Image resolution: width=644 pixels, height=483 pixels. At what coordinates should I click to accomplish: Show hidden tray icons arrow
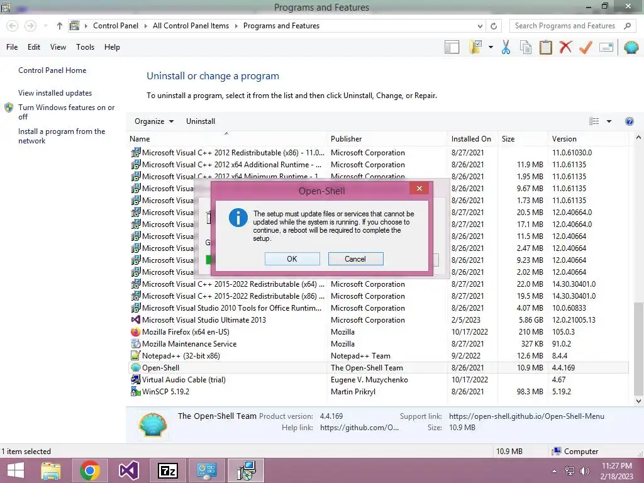click(555, 471)
